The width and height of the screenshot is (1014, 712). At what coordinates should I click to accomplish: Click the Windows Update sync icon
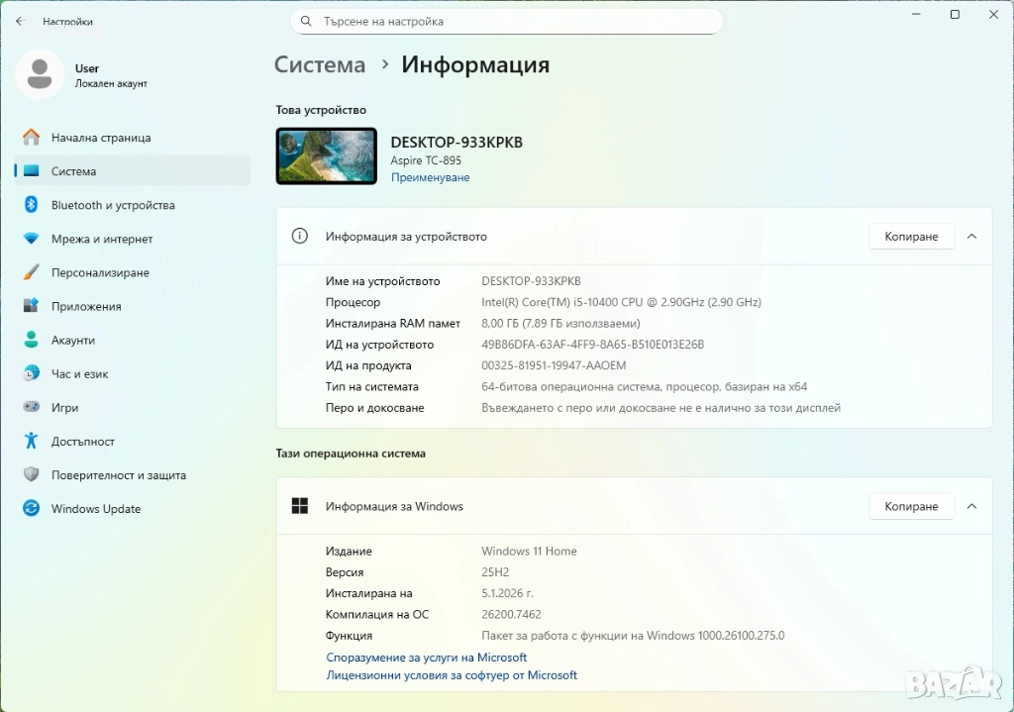(x=31, y=509)
